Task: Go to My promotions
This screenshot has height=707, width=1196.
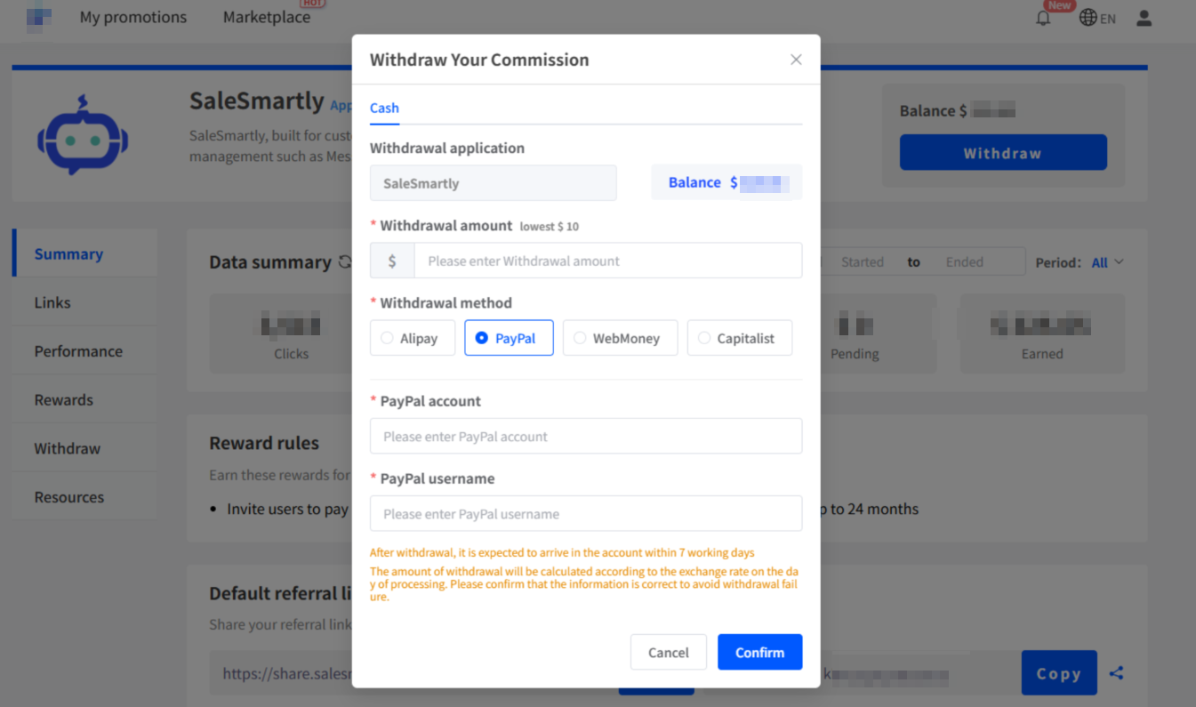Action: [133, 18]
